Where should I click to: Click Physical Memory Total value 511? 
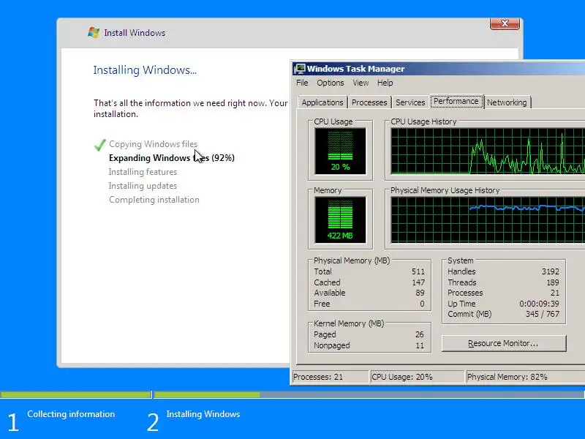418,271
